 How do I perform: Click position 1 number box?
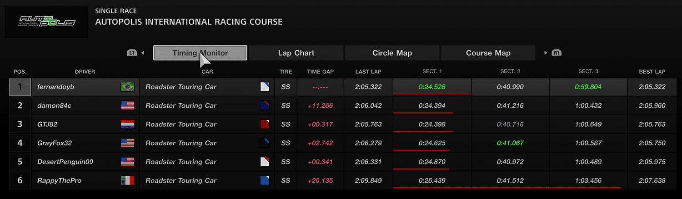(20, 87)
